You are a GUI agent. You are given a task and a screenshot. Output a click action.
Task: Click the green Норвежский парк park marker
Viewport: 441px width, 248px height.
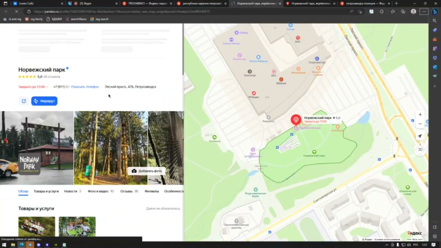pos(314,152)
